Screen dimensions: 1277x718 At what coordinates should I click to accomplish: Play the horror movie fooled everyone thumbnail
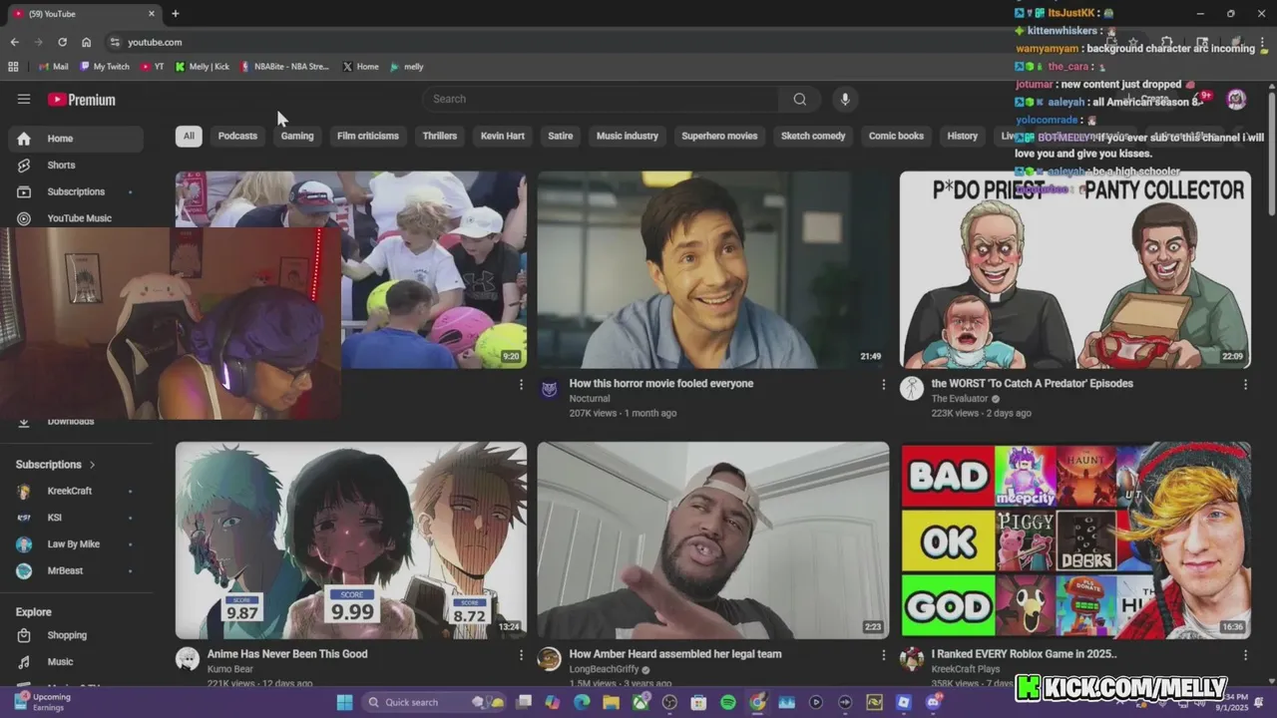point(712,269)
